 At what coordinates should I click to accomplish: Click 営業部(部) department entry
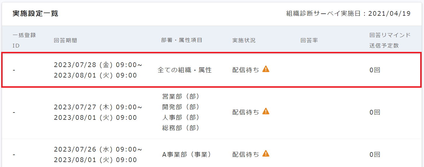(x=181, y=96)
